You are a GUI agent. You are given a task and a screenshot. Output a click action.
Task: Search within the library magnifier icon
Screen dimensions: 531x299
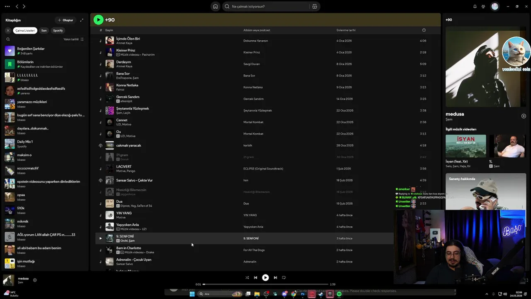pos(8,39)
